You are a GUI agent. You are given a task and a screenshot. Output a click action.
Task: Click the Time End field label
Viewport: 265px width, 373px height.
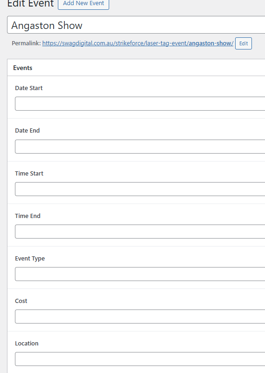(x=28, y=216)
